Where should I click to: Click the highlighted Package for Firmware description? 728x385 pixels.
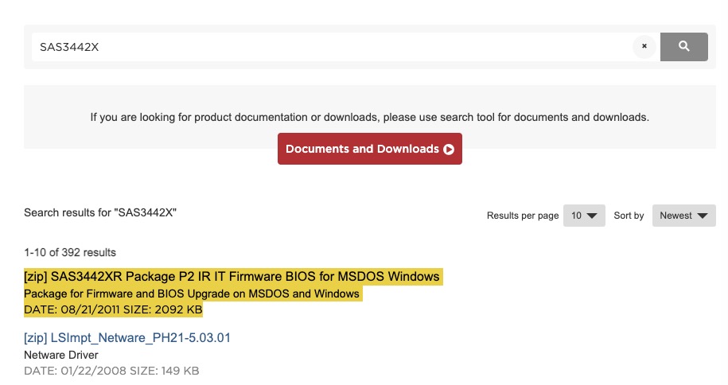[x=192, y=294]
